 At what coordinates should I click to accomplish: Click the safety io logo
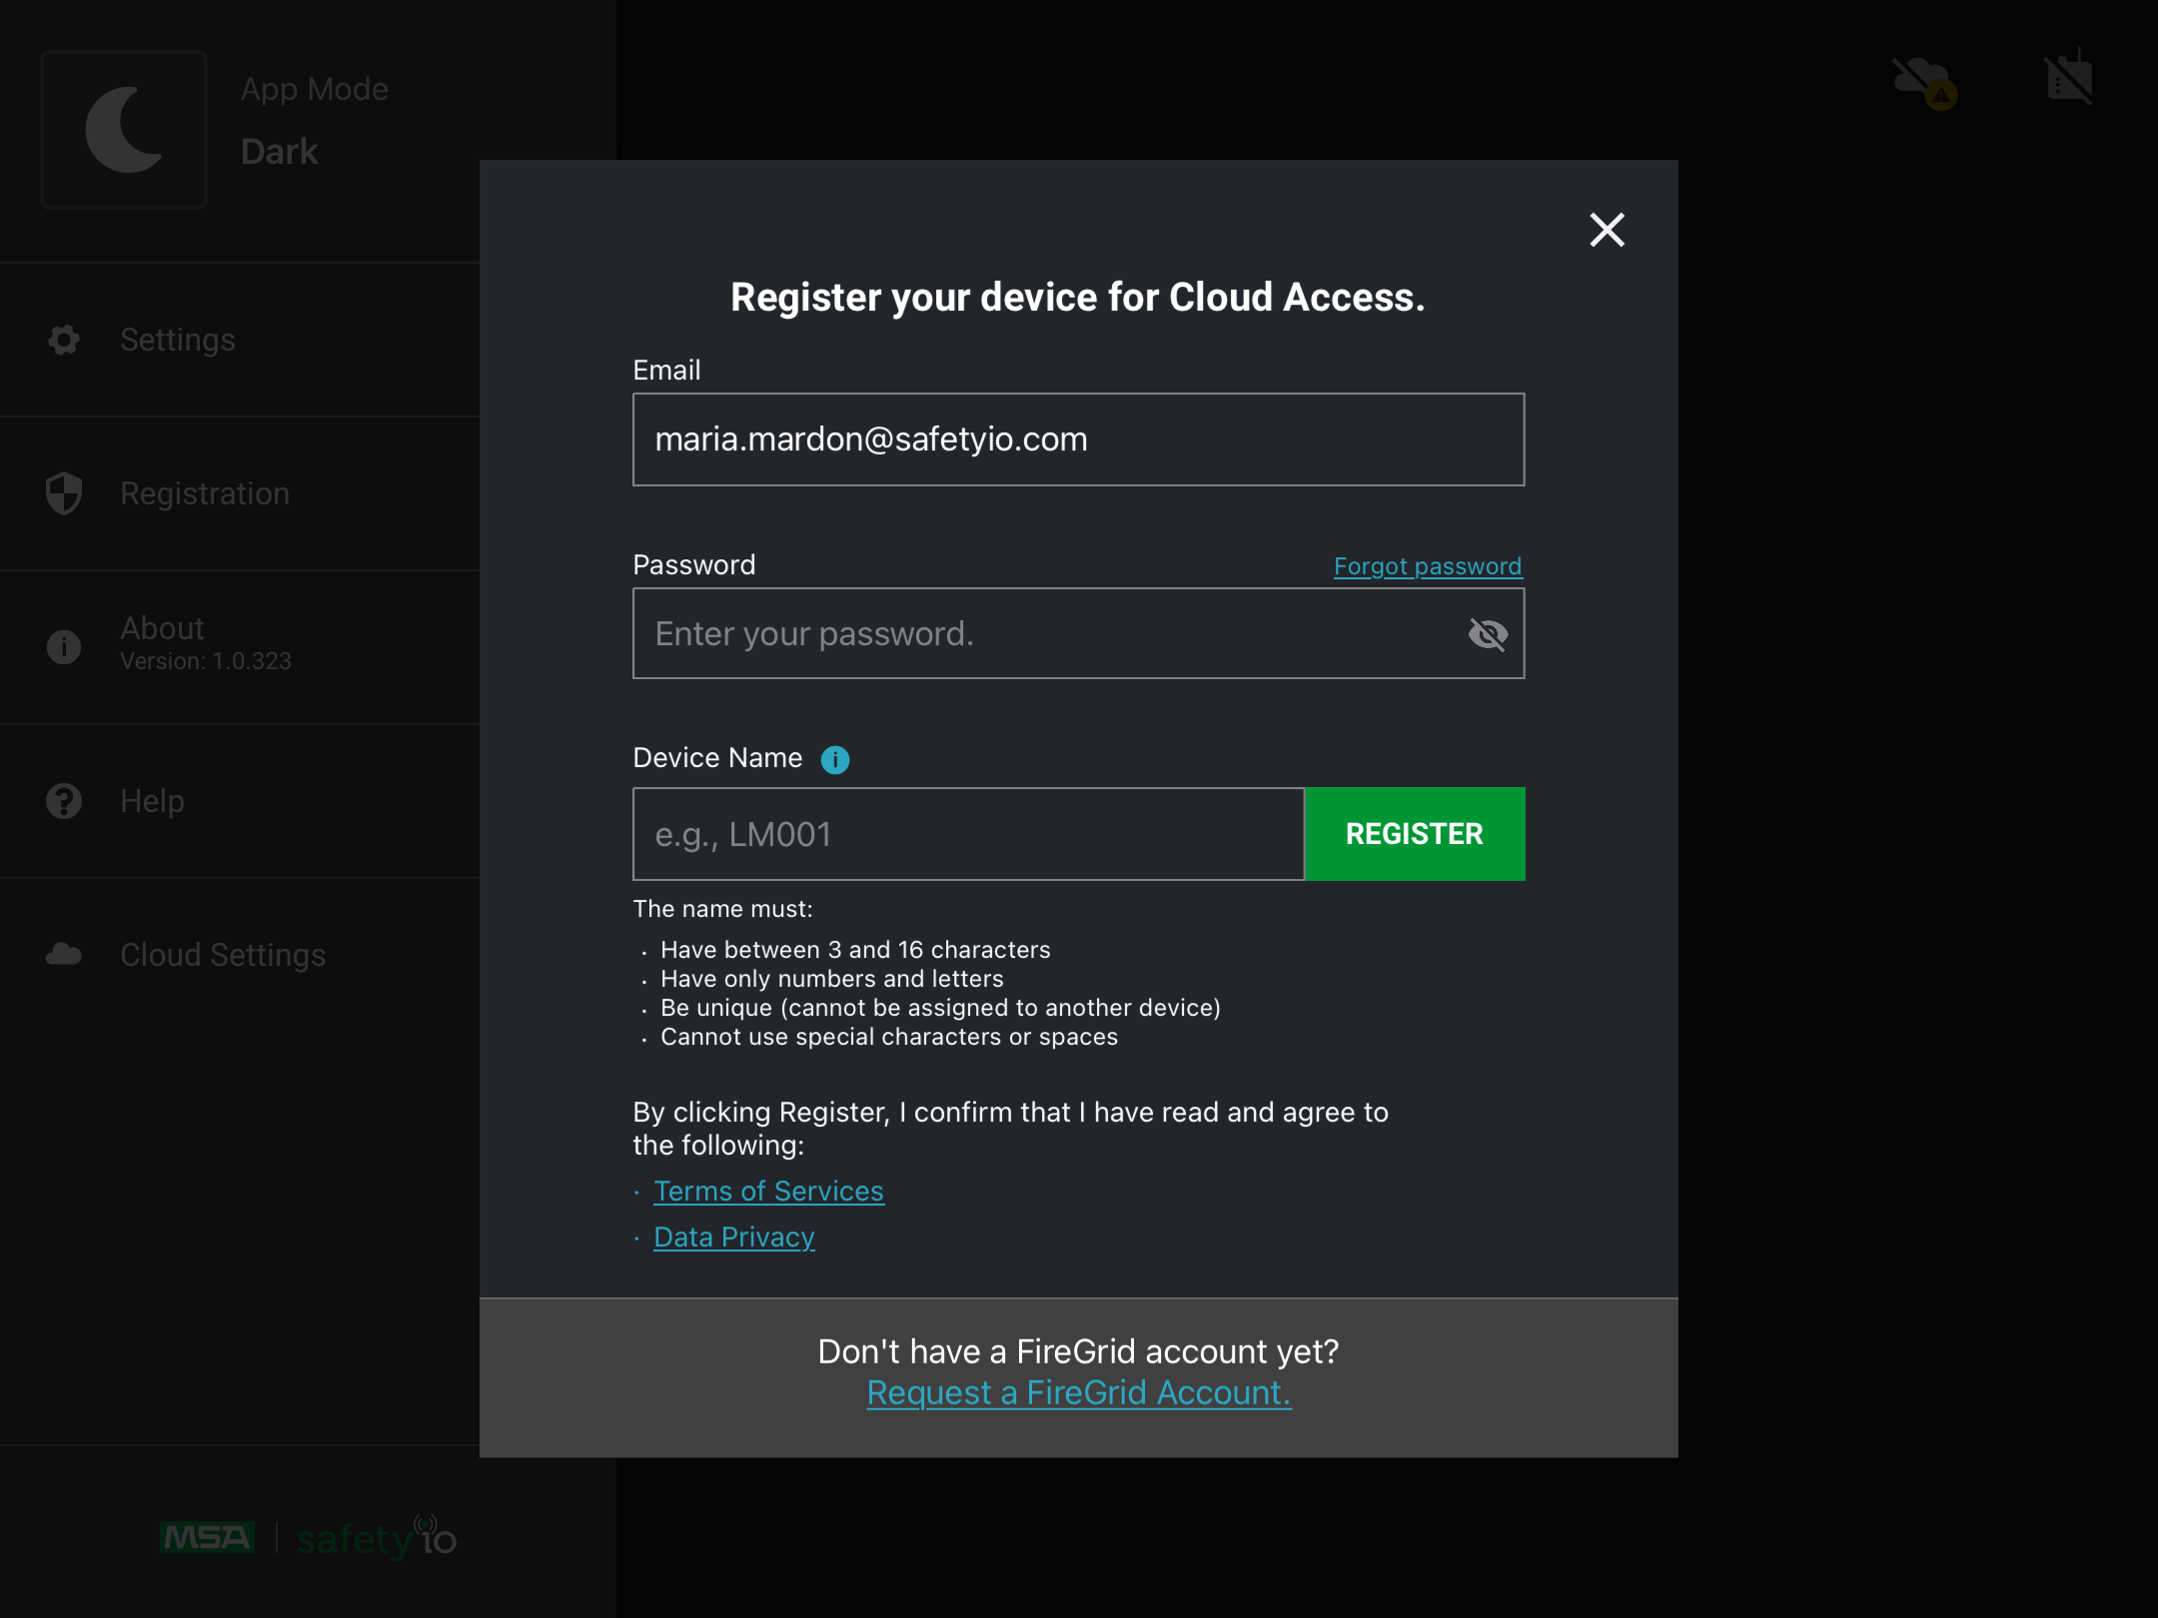pos(377,1538)
